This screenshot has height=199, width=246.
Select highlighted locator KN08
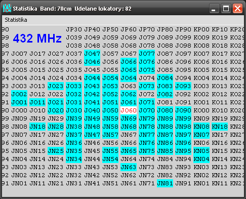tap(201, 127)
